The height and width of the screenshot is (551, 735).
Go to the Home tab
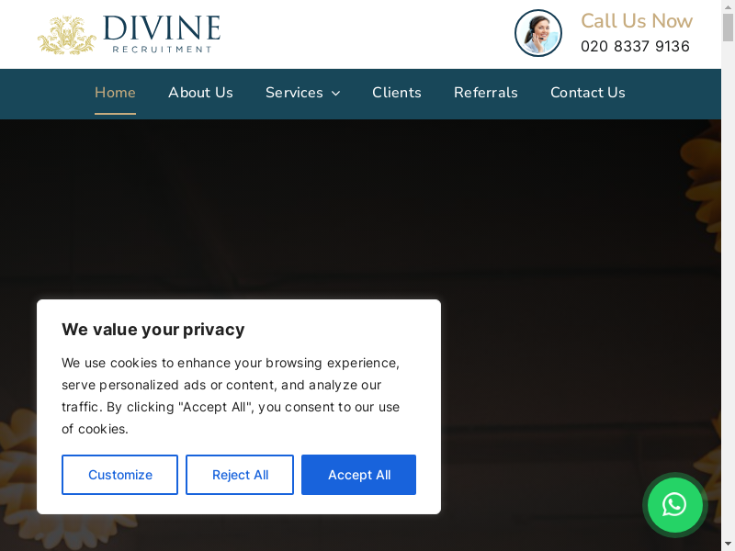click(x=116, y=93)
